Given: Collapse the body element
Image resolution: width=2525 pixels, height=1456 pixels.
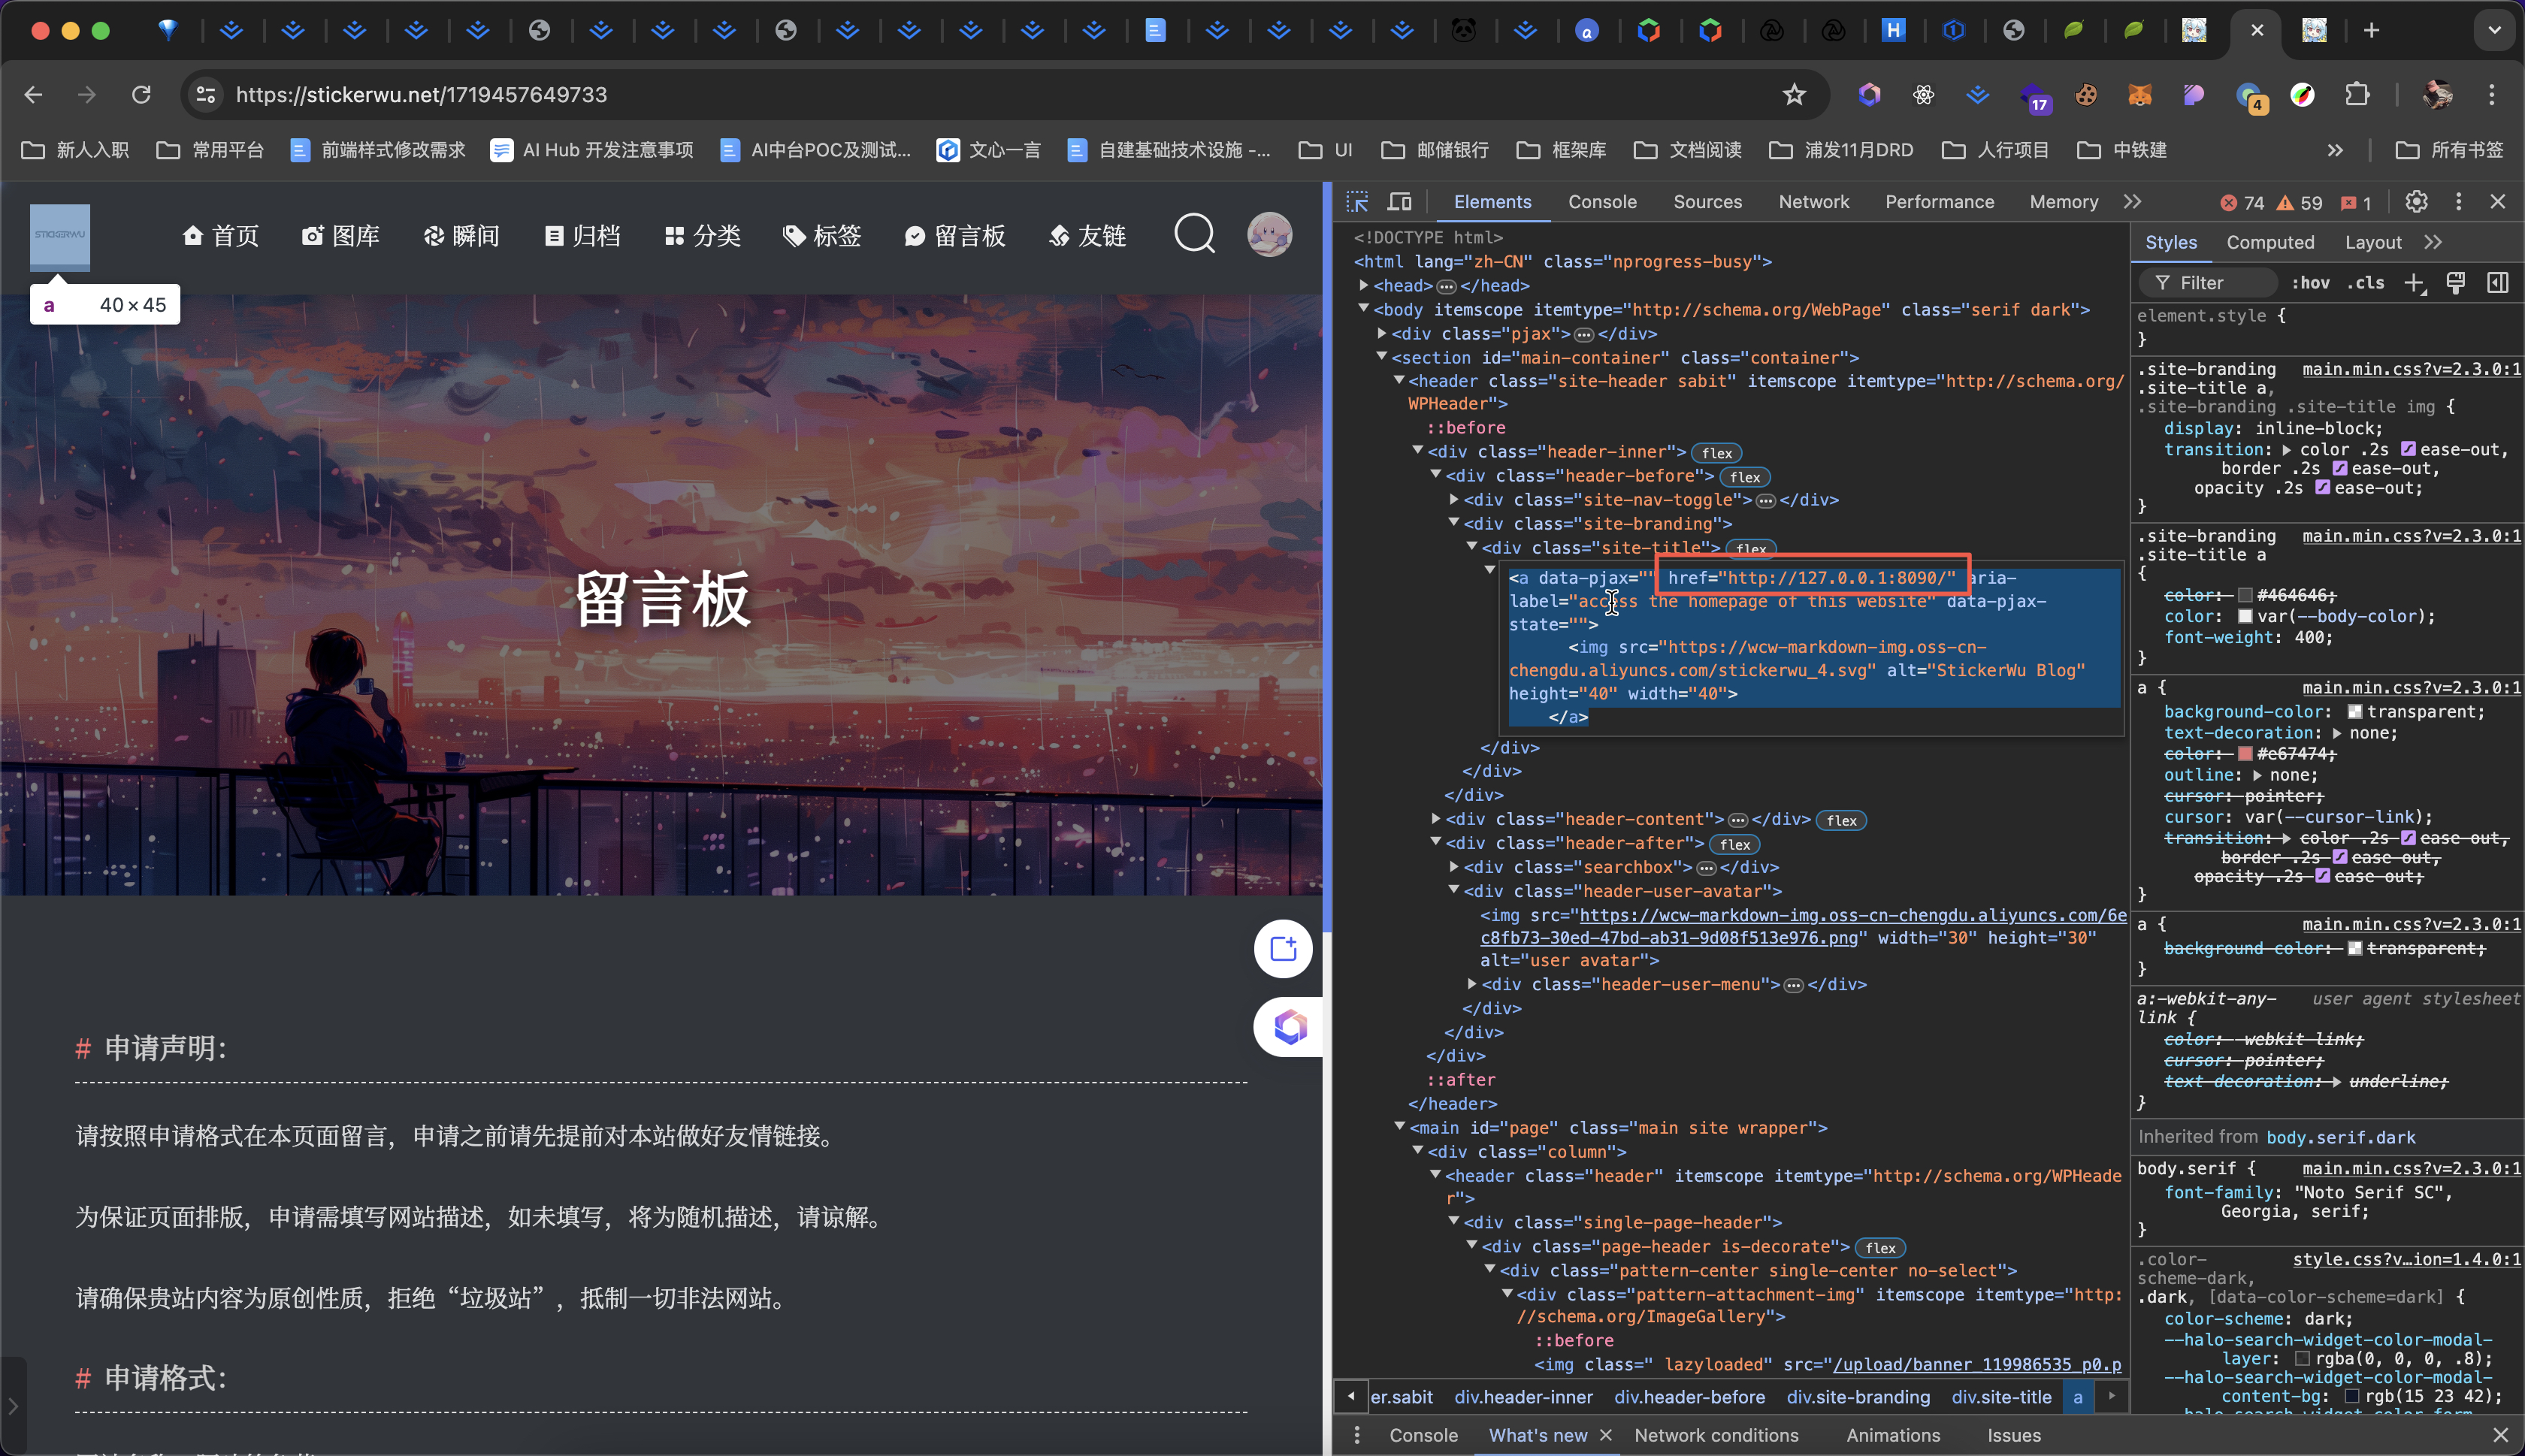Looking at the screenshot, I should point(1364,309).
